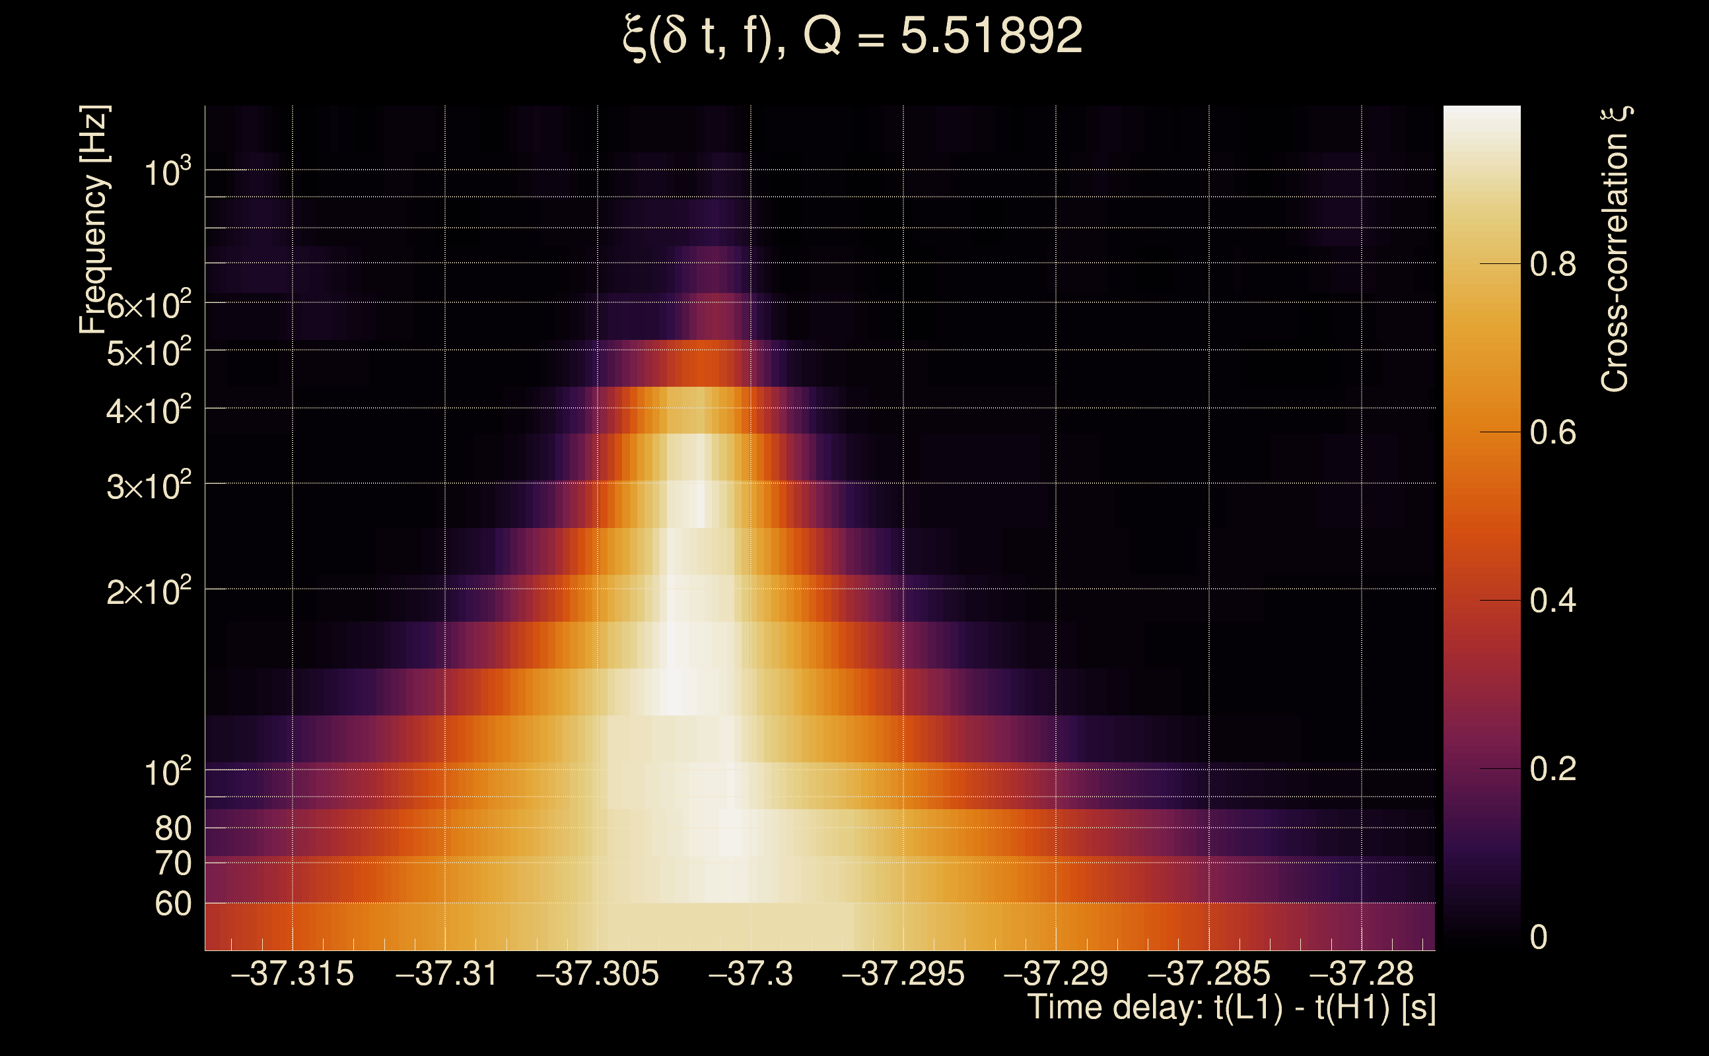
Task: Click the 0.2 colorbar tick label
Action: (1552, 770)
